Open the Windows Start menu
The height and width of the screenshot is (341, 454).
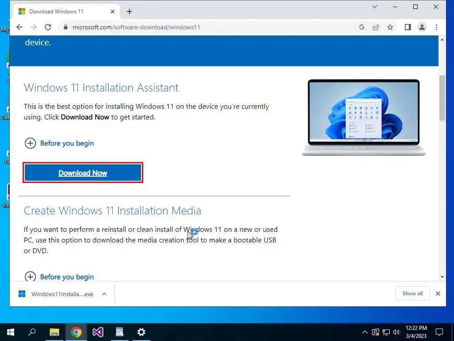pyautogui.click(x=11, y=332)
